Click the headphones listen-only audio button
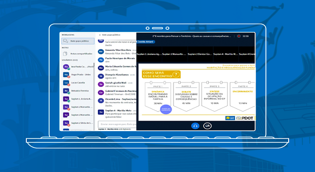Screen dimensions: 315x172 pyautogui.click(x=195, y=126)
